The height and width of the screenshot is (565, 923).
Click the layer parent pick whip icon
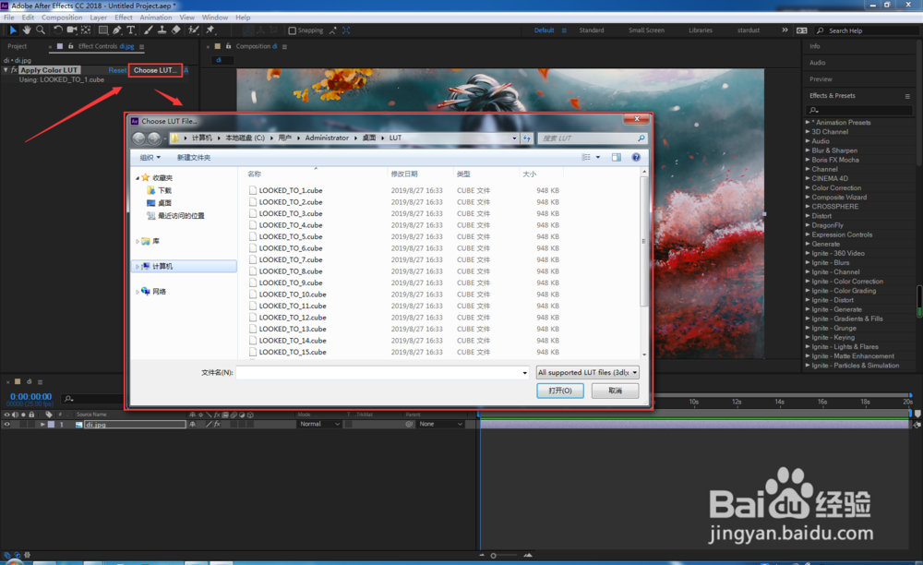pos(409,424)
